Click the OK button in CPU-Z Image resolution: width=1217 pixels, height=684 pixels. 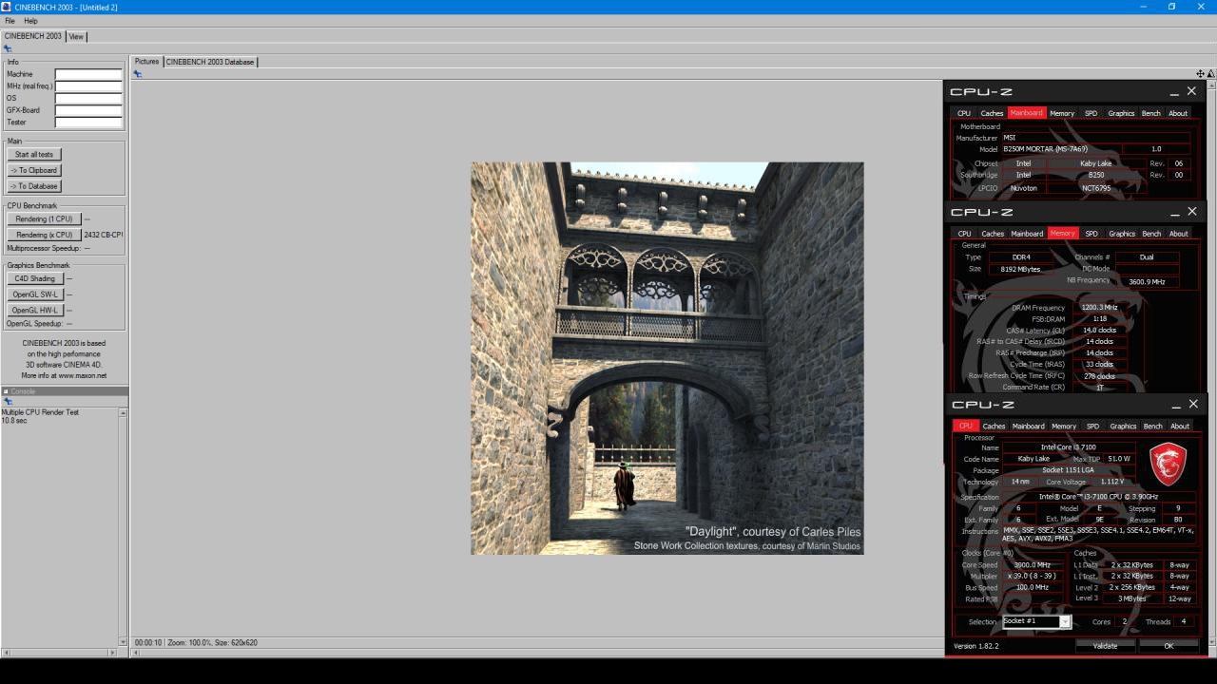click(1169, 646)
